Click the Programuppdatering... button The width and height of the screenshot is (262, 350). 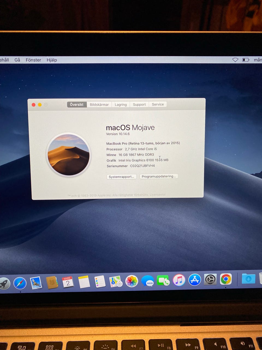coord(159,176)
